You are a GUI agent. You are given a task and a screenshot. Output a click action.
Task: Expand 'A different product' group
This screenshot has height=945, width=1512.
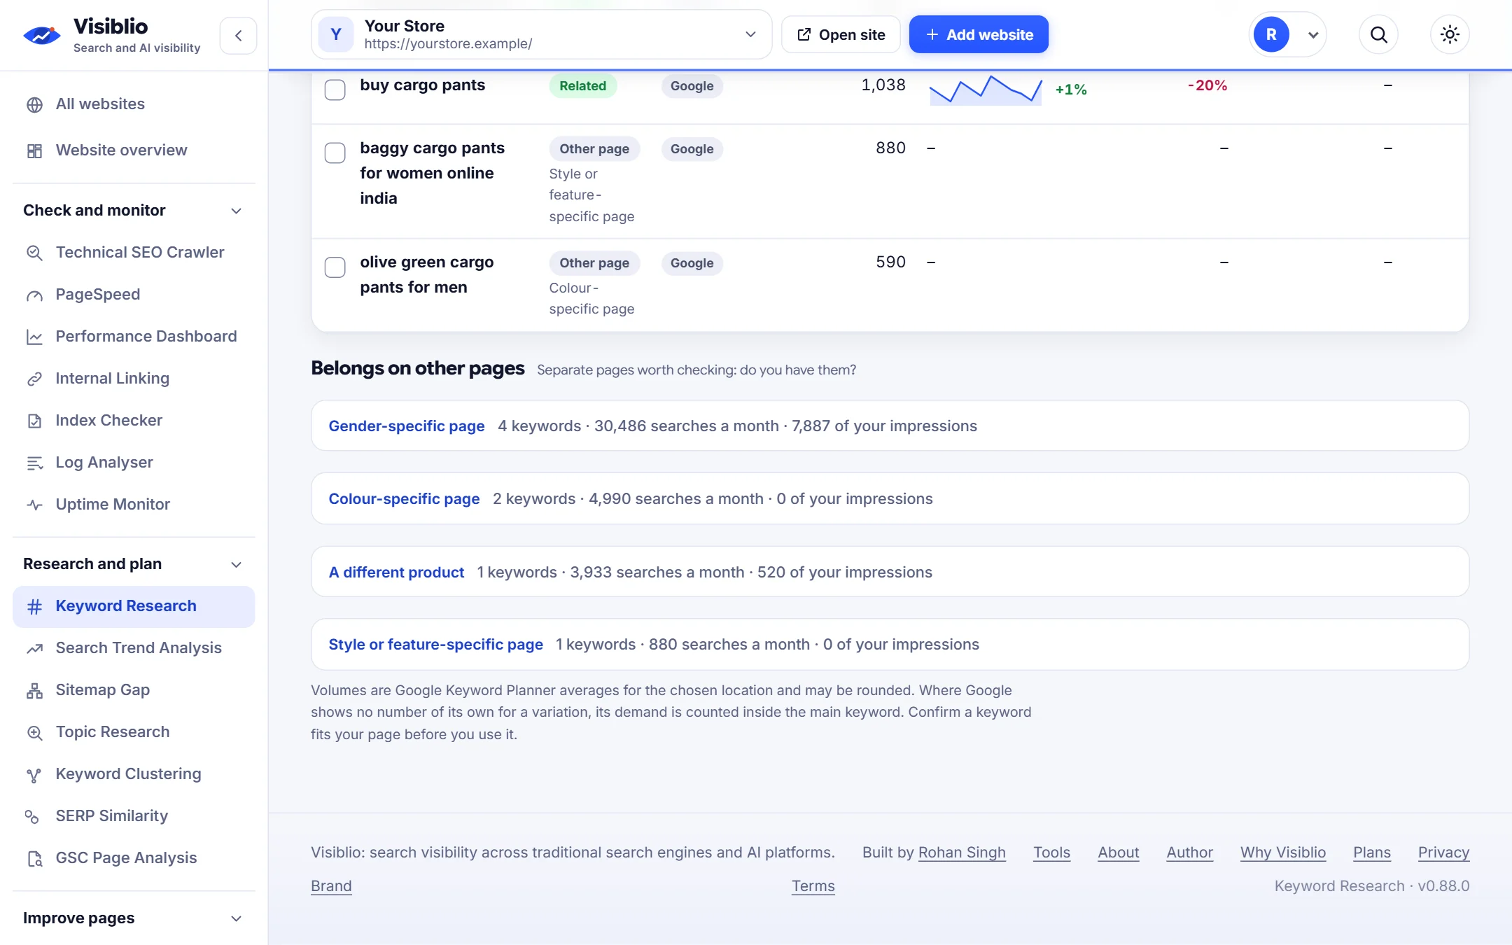coord(890,572)
